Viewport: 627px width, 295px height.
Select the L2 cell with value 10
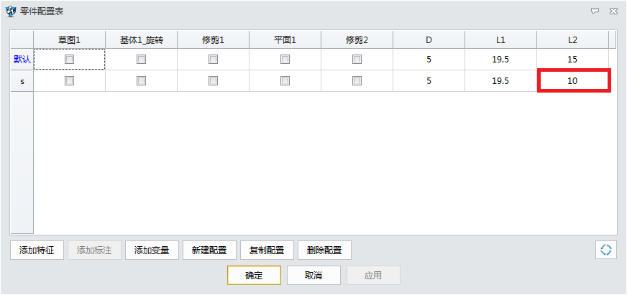[573, 81]
